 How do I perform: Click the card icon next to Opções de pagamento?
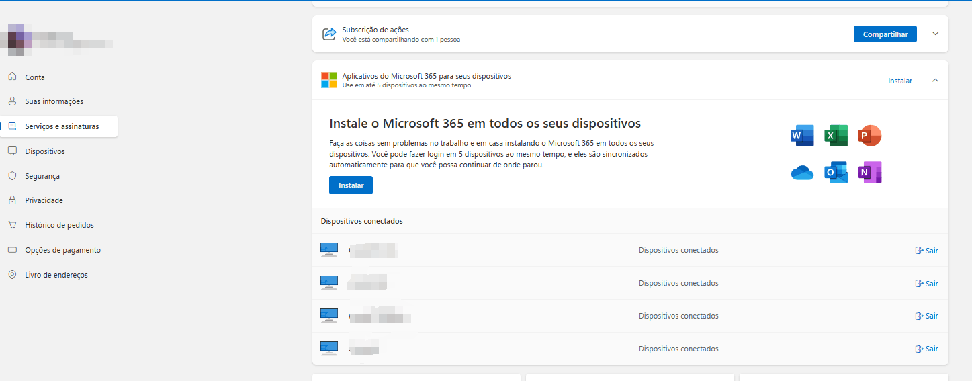[12, 250]
